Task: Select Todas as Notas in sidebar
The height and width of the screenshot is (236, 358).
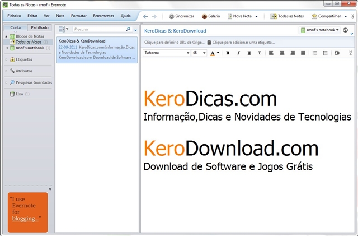Action: click(29, 42)
